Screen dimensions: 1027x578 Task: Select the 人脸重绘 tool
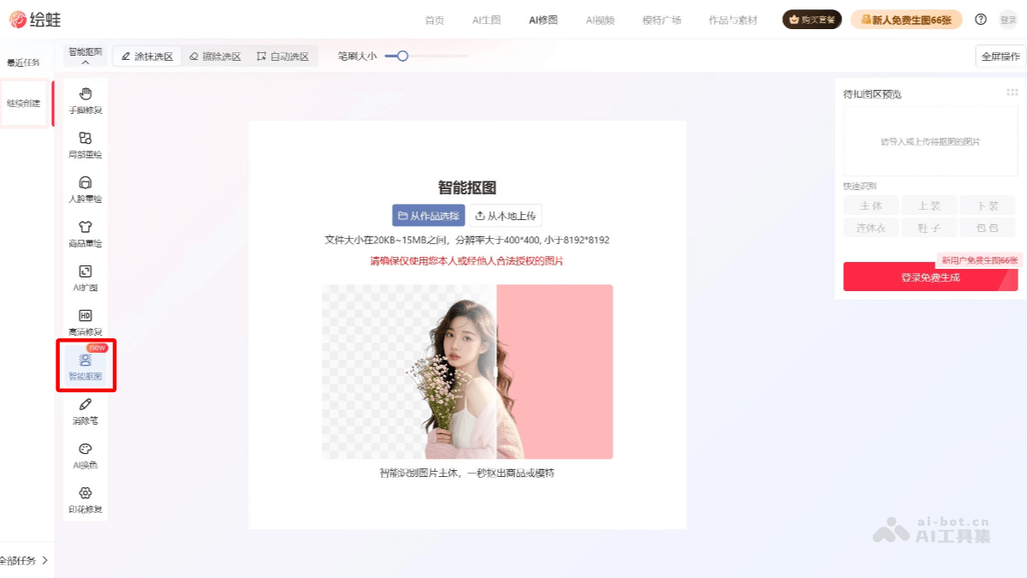tap(85, 188)
